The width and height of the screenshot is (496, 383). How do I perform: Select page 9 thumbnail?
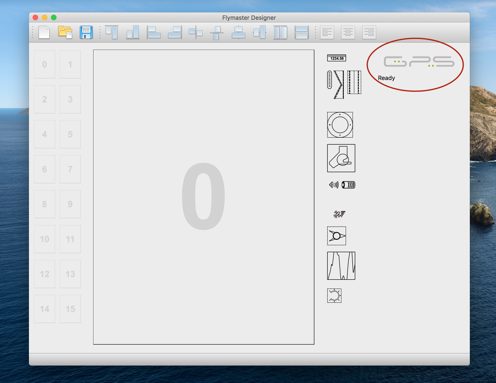tap(70, 204)
